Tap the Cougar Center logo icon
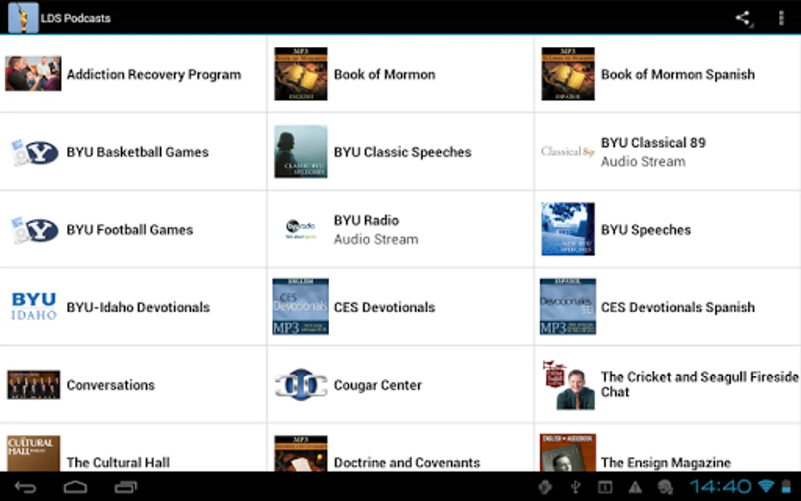This screenshot has height=501, width=801. (301, 385)
